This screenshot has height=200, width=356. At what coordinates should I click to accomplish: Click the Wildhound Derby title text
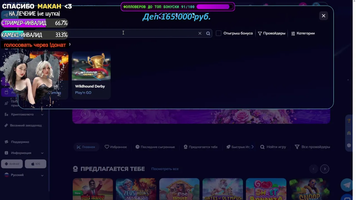click(x=90, y=86)
